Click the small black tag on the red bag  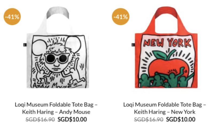pyautogui.click(x=132, y=44)
